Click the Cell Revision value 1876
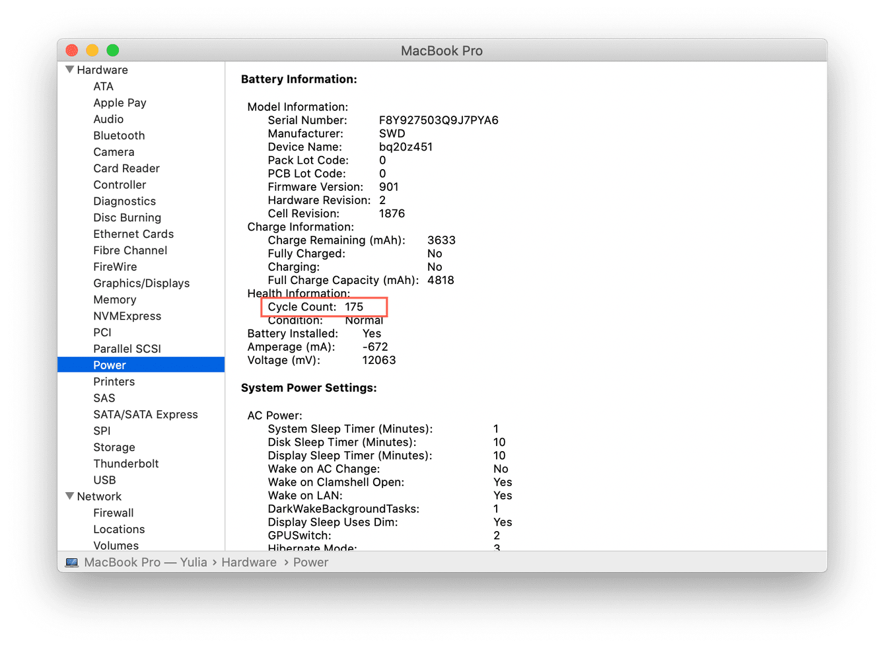The height and width of the screenshot is (648, 885). 392,213
